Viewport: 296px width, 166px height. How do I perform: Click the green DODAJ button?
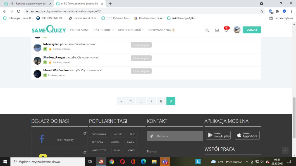252,30
